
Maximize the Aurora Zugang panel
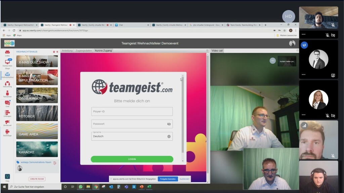207,51
